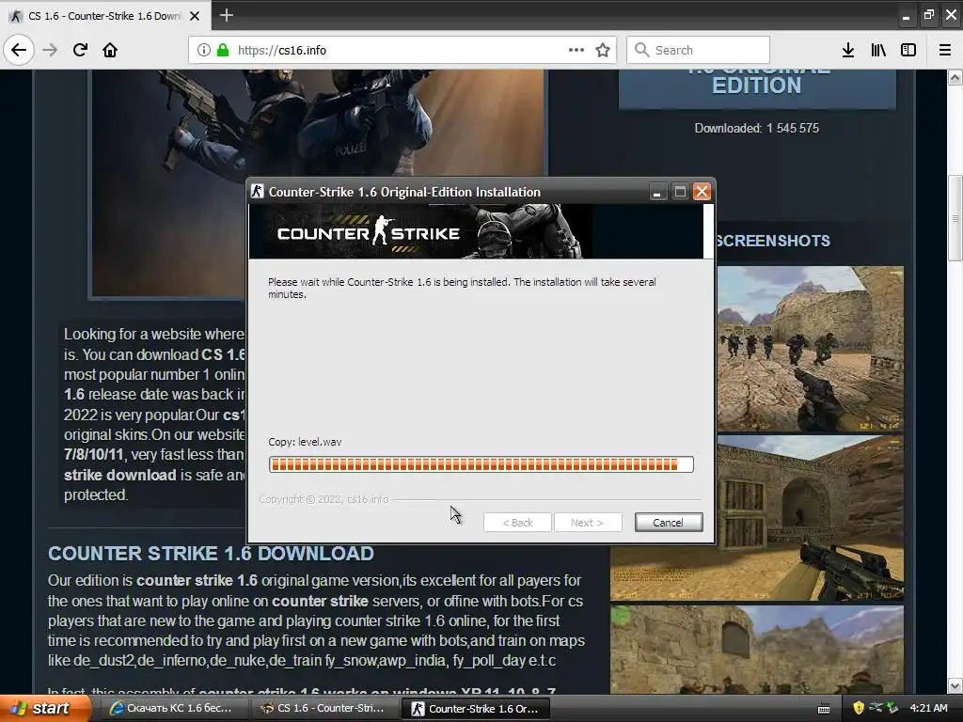Go to the browser home page
The height and width of the screenshot is (722, 963).
pyautogui.click(x=110, y=50)
